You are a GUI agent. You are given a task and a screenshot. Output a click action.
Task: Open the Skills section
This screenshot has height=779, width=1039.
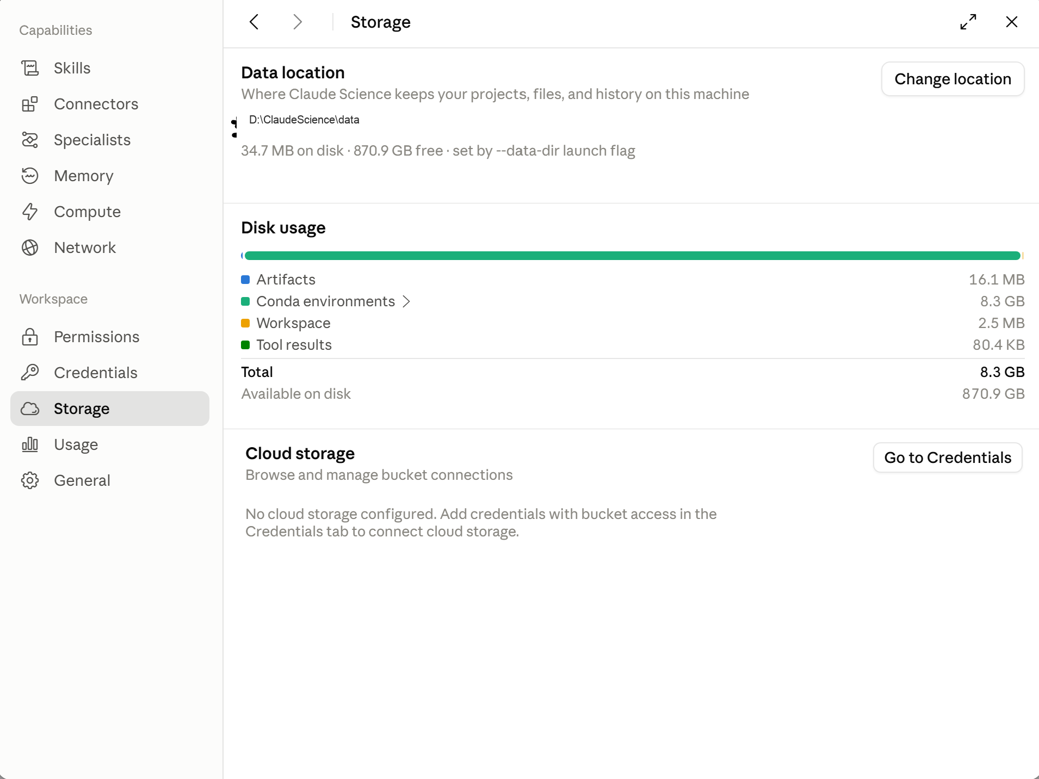(110, 68)
